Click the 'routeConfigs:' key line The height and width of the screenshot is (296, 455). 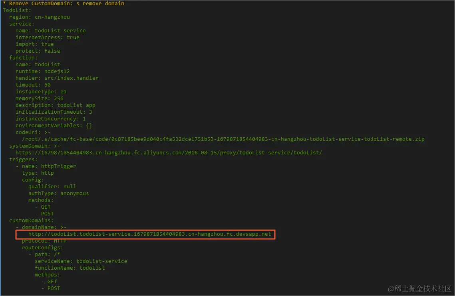point(43,248)
